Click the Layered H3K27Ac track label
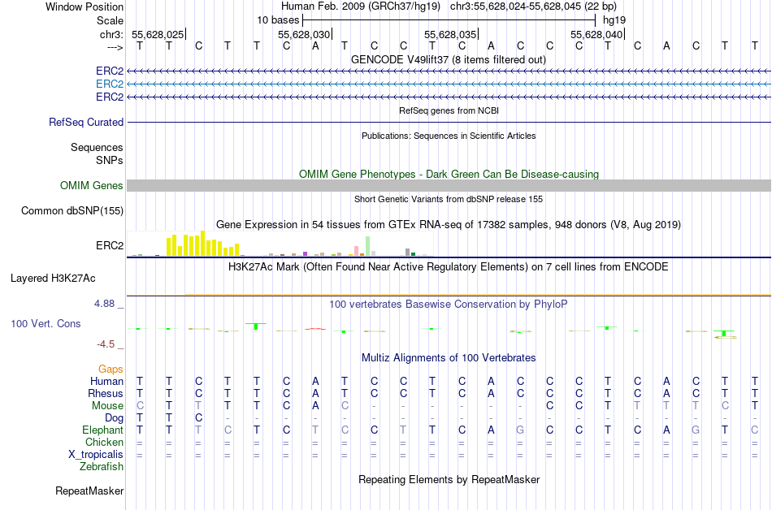772x510 pixels. click(53, 279)
